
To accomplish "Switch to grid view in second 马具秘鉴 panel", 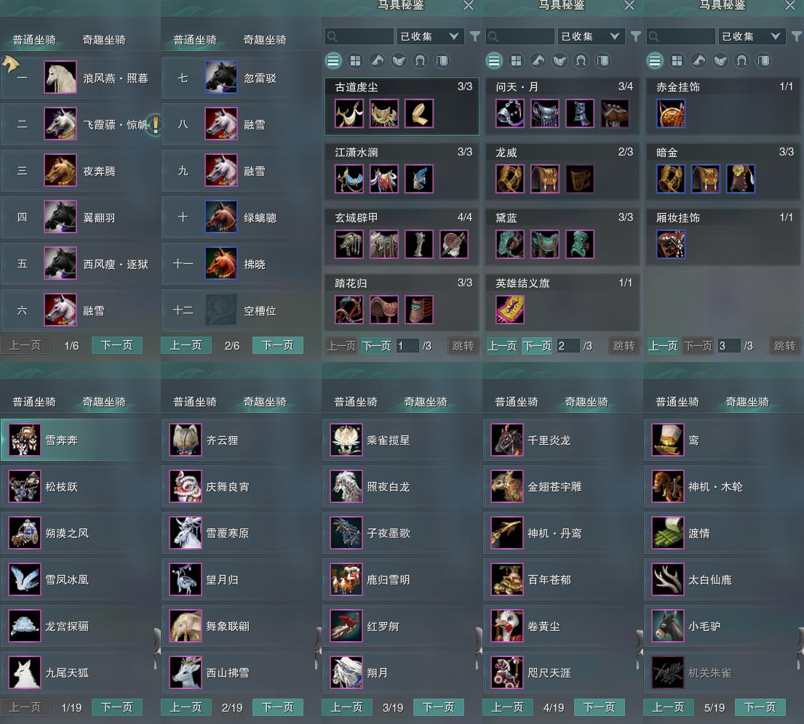I will [516, 61].
